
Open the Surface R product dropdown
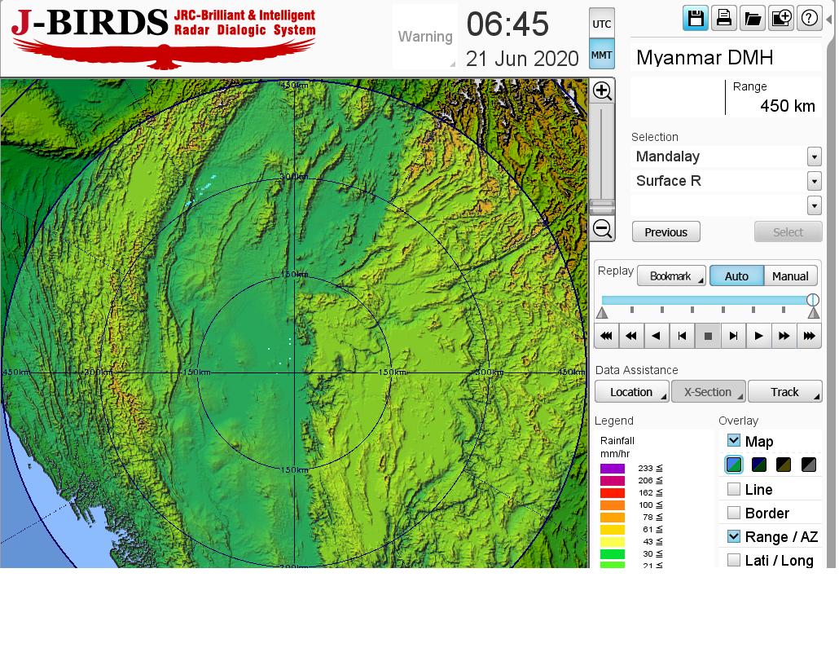[814, 181]
